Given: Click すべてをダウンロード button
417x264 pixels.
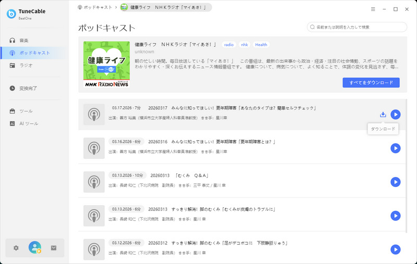Looking at the screenshot, I should [371, 83].
